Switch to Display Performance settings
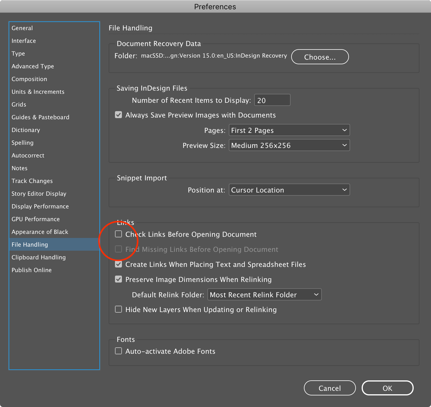431x407 pixels. tap(40, 206)
